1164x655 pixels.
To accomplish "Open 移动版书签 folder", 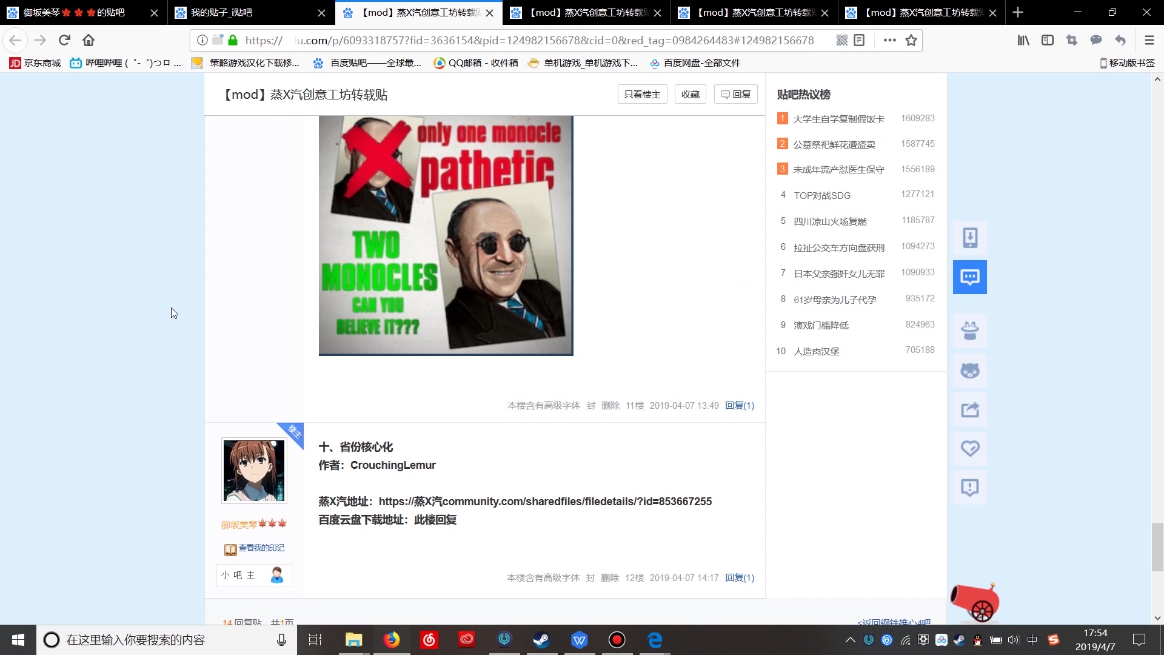I will pos(1127,62).
